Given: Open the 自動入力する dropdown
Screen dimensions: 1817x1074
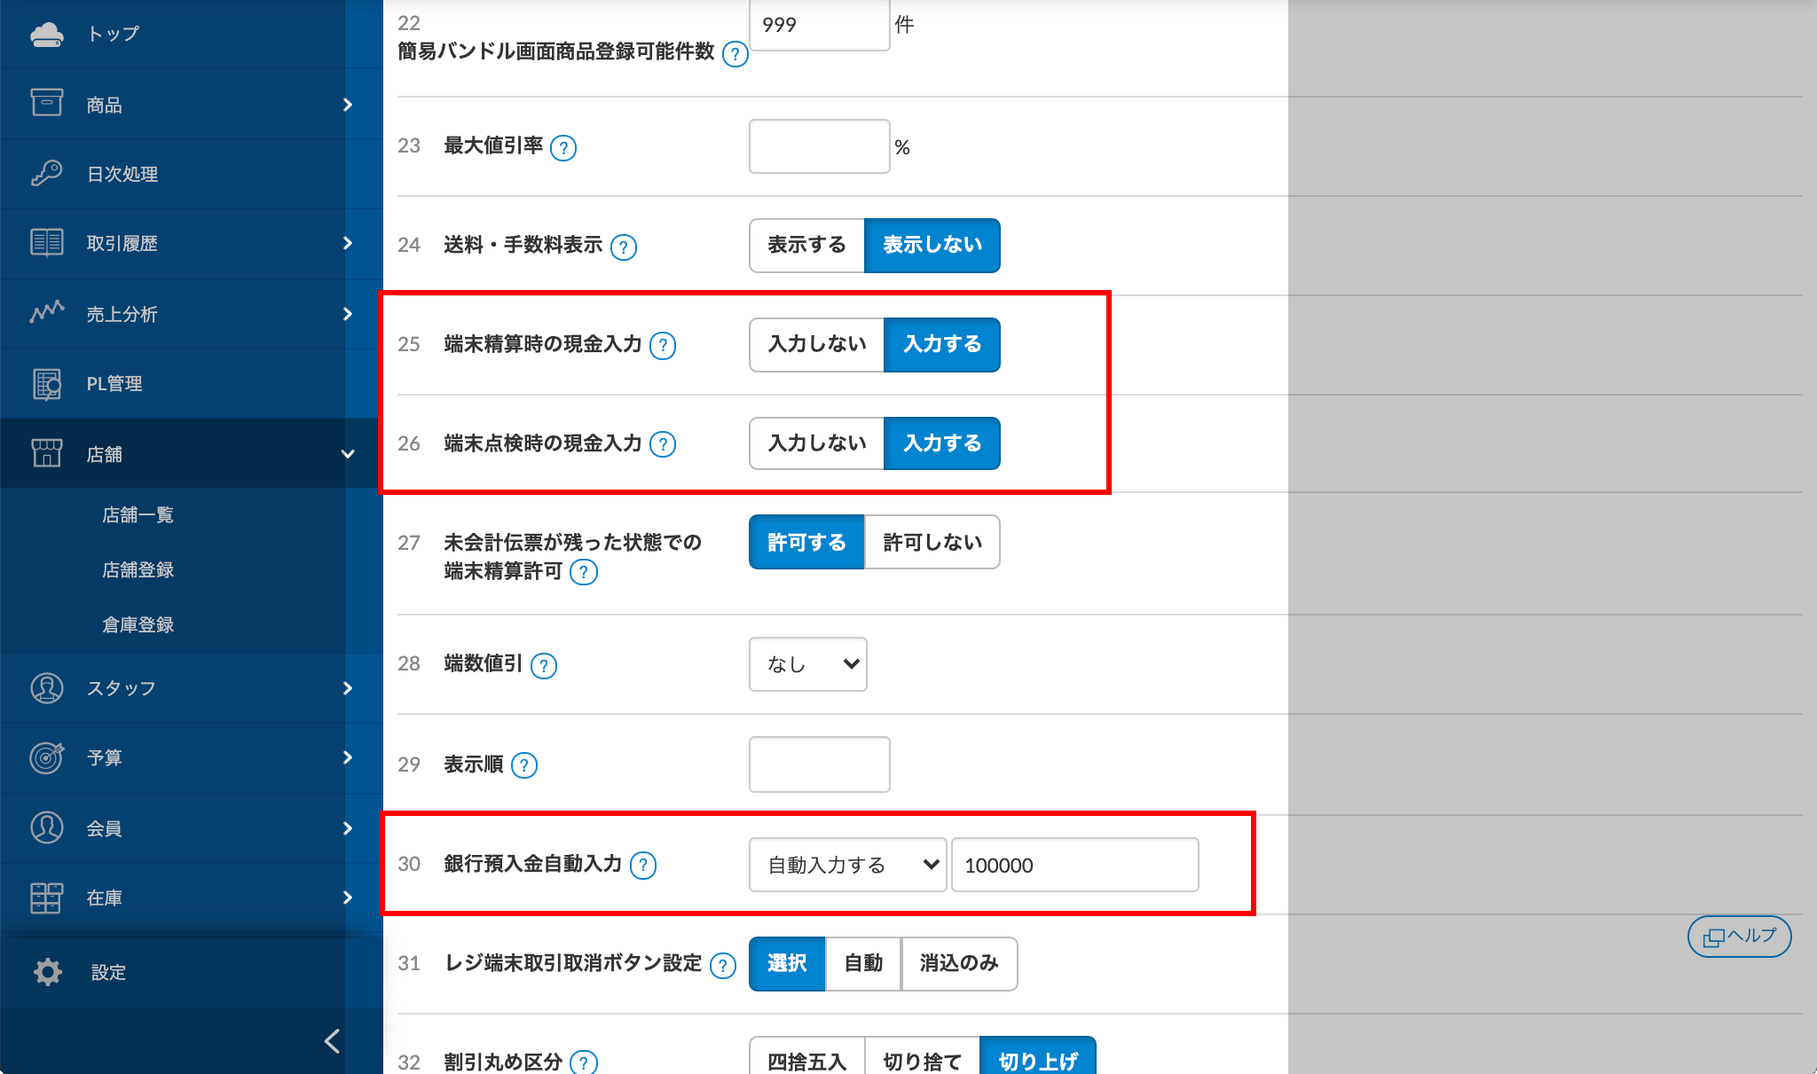Looking at the screenshot, I should [847, 865].
